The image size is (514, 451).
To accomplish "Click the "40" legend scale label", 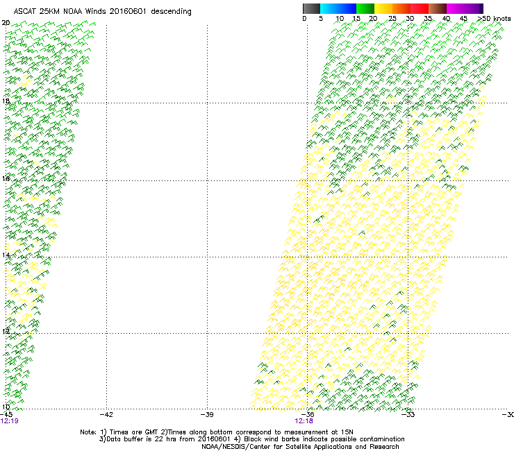I will [446, 19].
